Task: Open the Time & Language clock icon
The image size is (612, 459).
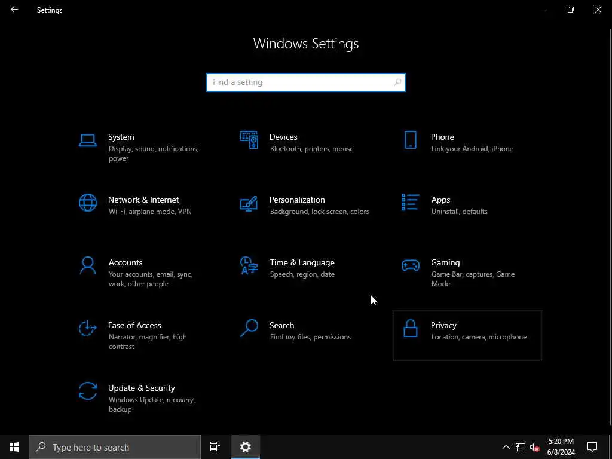Action: pyautogui.click(x=249, y=265)
